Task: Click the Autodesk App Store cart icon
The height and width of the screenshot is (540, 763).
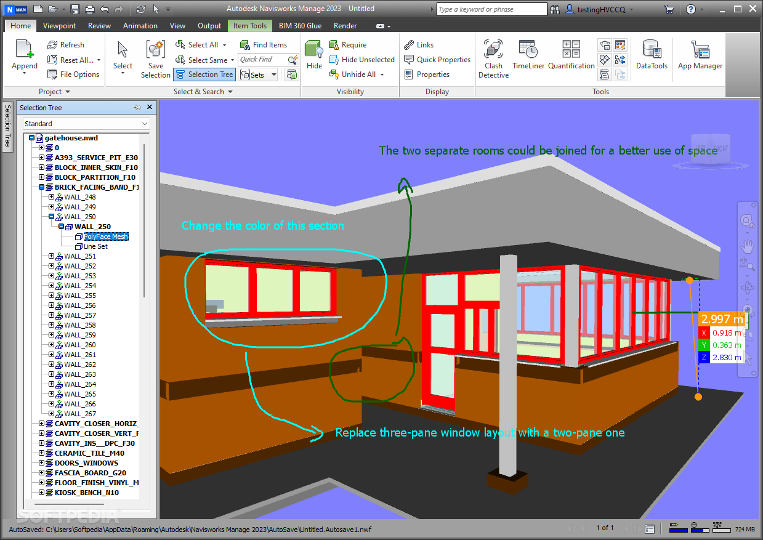Action: [x=669, y=9]
